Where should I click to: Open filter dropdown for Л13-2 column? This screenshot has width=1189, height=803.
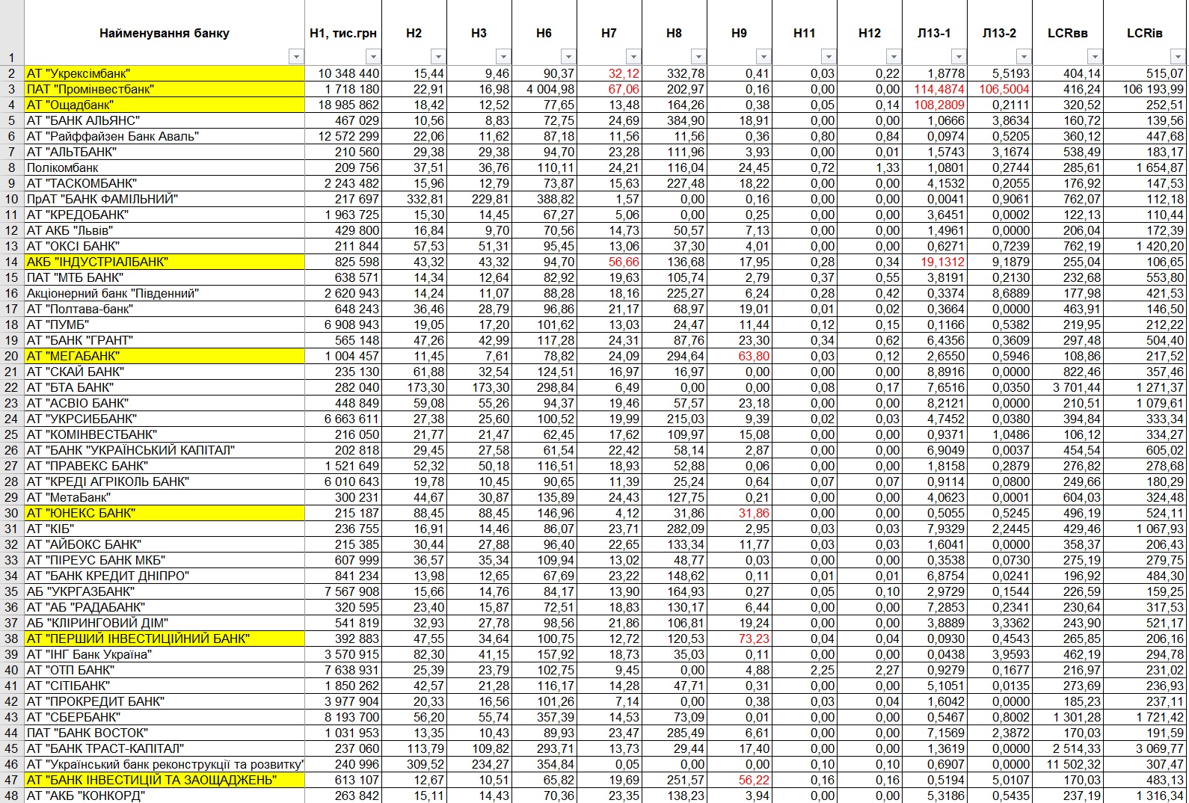point(1023,57)
